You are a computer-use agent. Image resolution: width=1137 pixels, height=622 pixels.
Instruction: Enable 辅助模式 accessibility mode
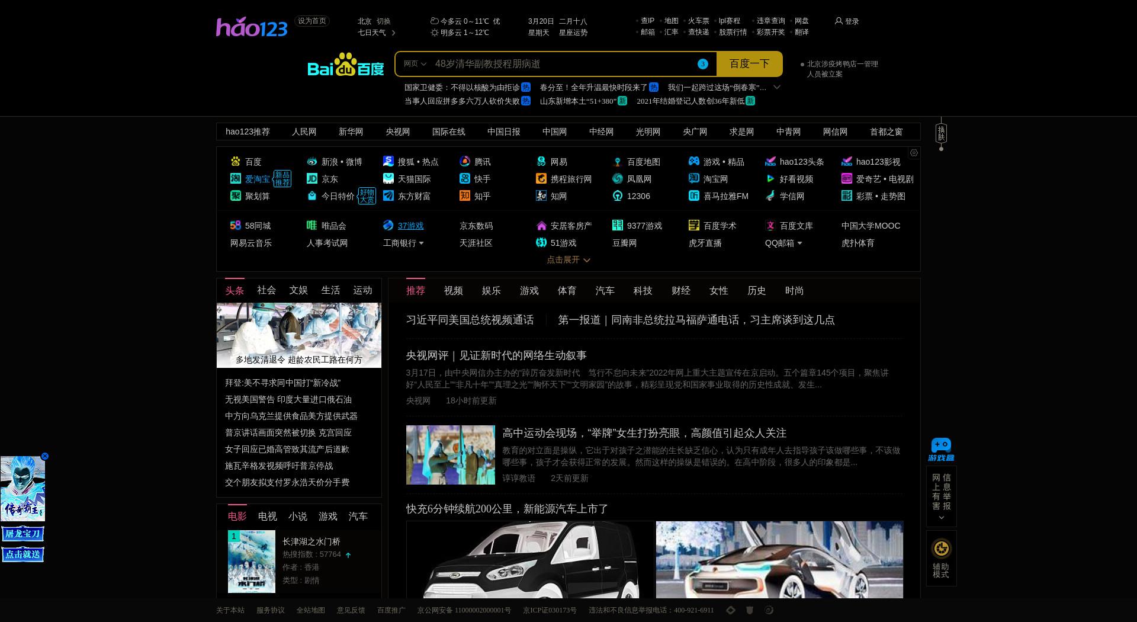(941, 558)
